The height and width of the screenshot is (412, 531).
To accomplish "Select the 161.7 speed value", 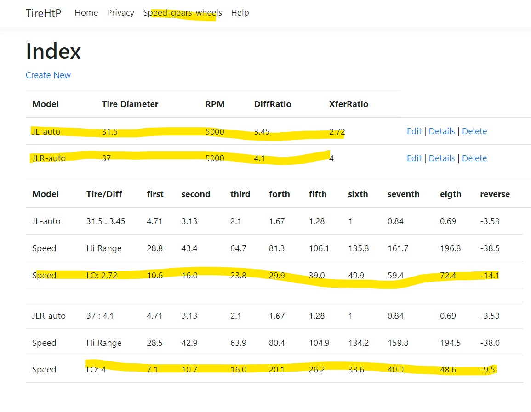I will click(x=398, y=248).
